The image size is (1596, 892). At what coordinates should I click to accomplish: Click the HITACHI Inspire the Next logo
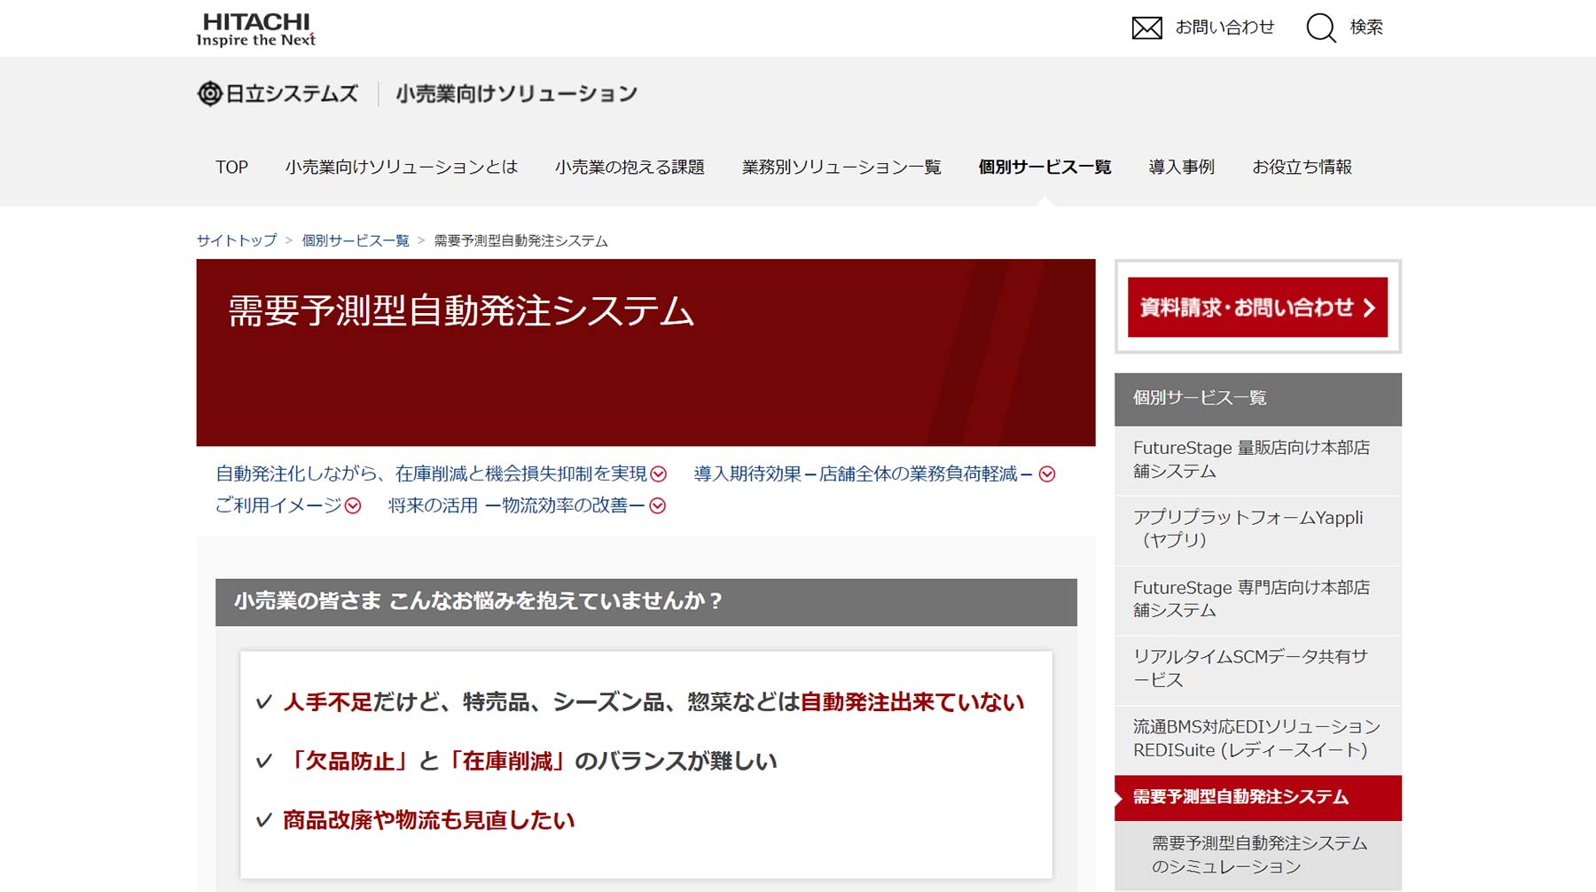(255, 29)
